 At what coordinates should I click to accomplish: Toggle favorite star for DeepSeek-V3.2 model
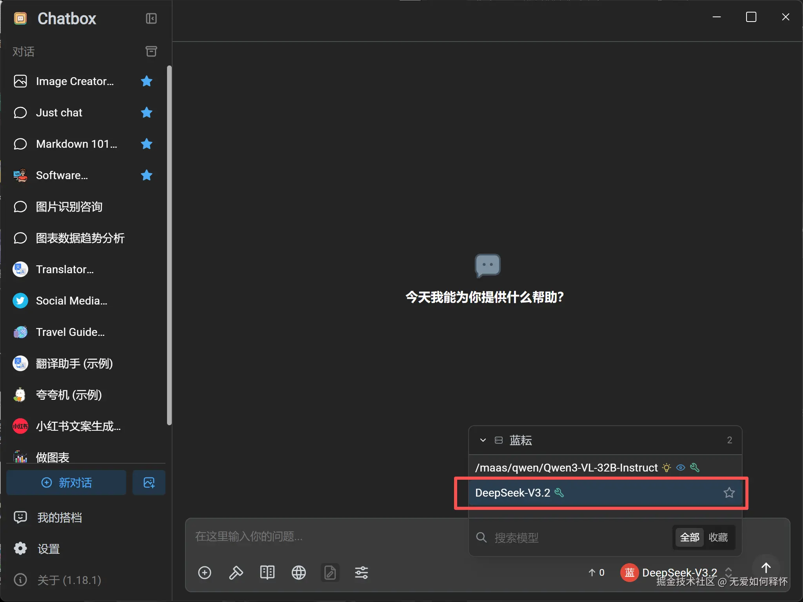(729, 493)
